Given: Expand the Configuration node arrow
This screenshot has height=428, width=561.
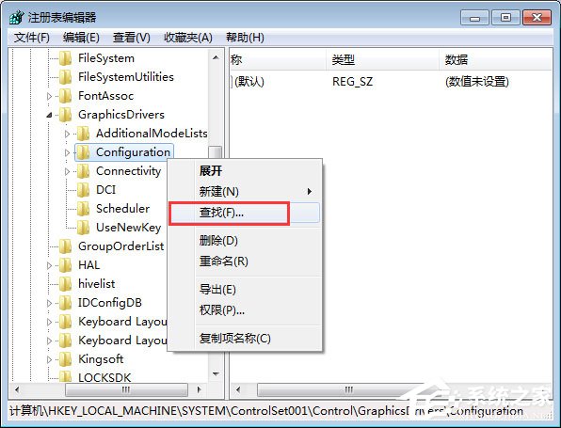Looking at the screenshot, I should 67,152.
